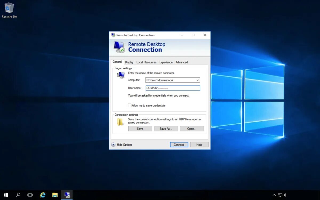
Task: Click the Help button
Action: click(x=199, y=145)
